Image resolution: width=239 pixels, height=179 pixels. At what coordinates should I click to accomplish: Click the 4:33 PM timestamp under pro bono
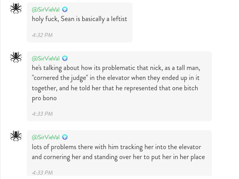42,114
